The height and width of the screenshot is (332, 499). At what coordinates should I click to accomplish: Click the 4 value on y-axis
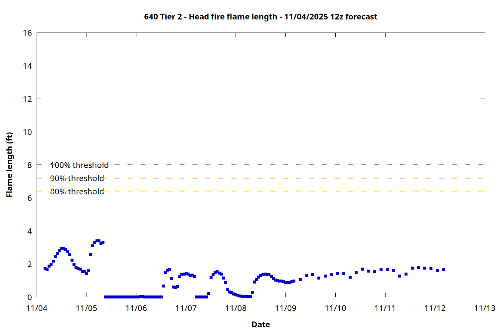click(x=30, y=231)
